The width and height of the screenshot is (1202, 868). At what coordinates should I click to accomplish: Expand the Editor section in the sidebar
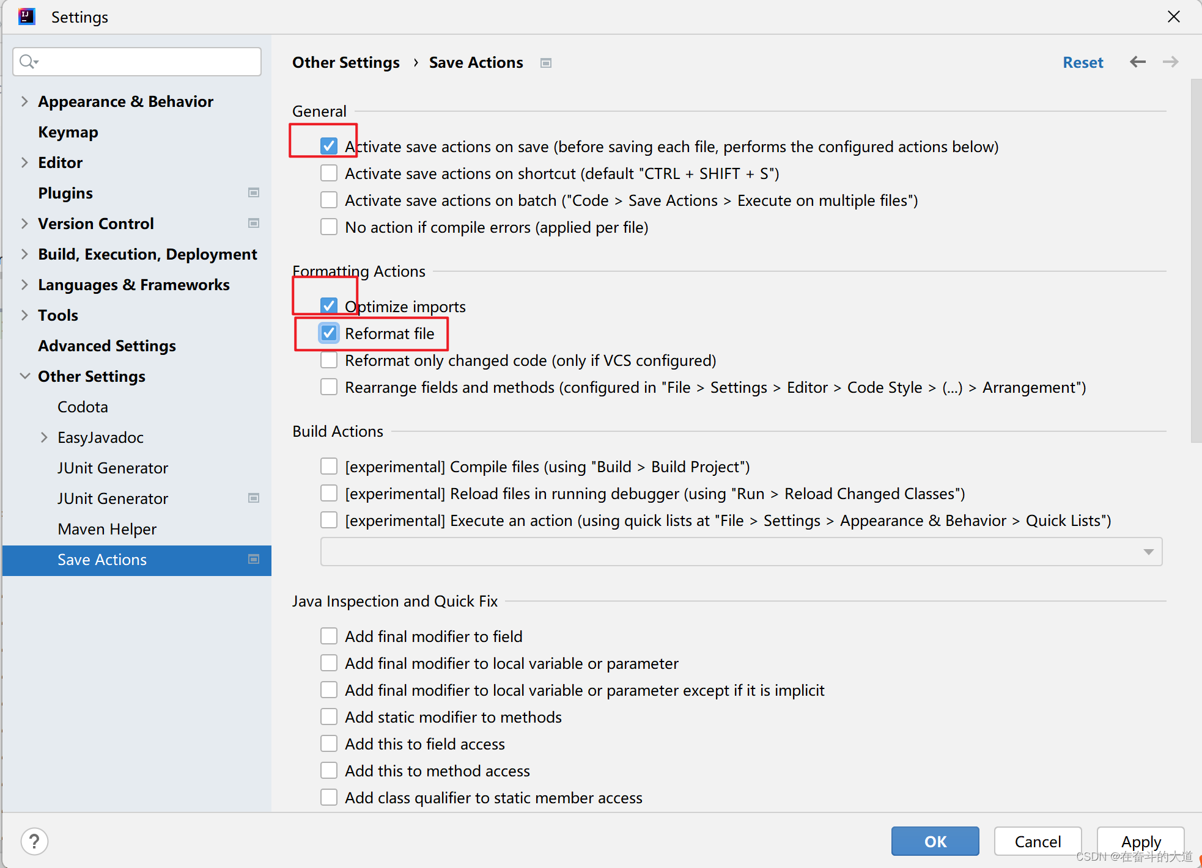click(x=24, y=162)
